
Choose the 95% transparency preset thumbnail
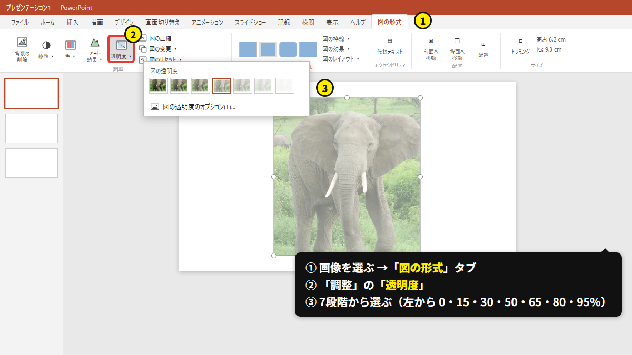(x=285, y=85)
